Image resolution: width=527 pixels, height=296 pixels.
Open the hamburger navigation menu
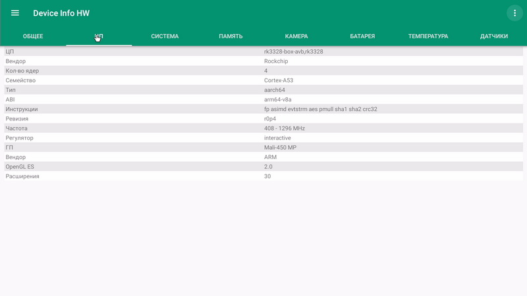click(15, 13)
